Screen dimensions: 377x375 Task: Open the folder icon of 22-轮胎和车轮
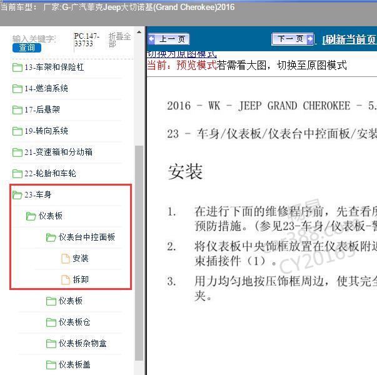coord(18,173)
